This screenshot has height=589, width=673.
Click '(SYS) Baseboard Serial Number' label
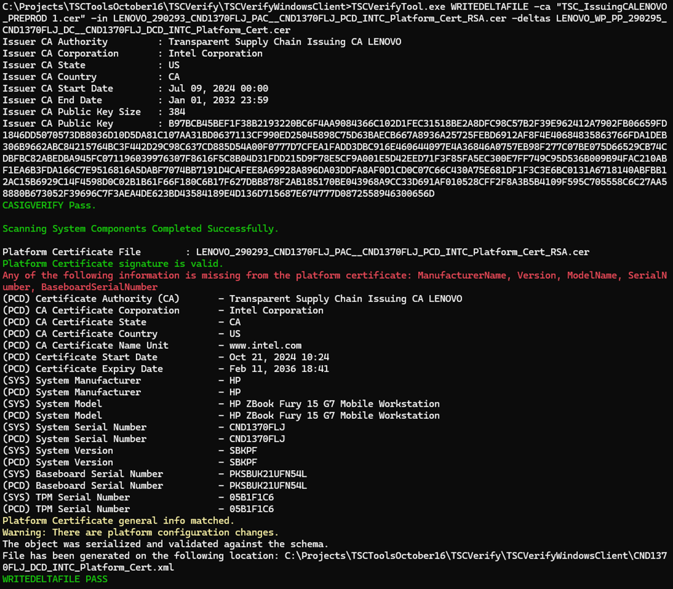83,474
